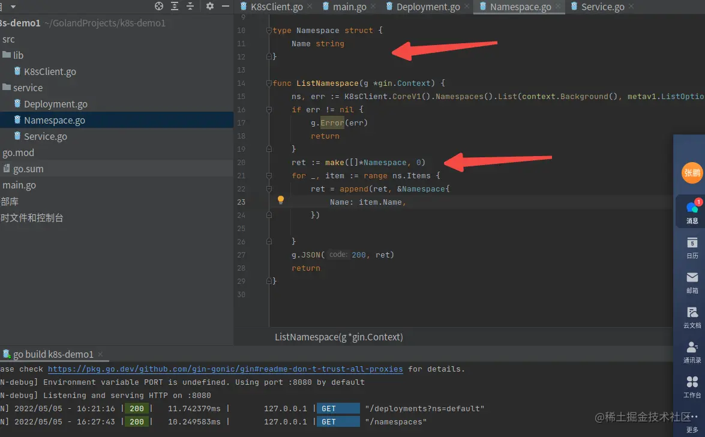Open Calendar (日历) in right sidebar
The width and height of the screenshot is (705, 437).
[x=692, y=247]
